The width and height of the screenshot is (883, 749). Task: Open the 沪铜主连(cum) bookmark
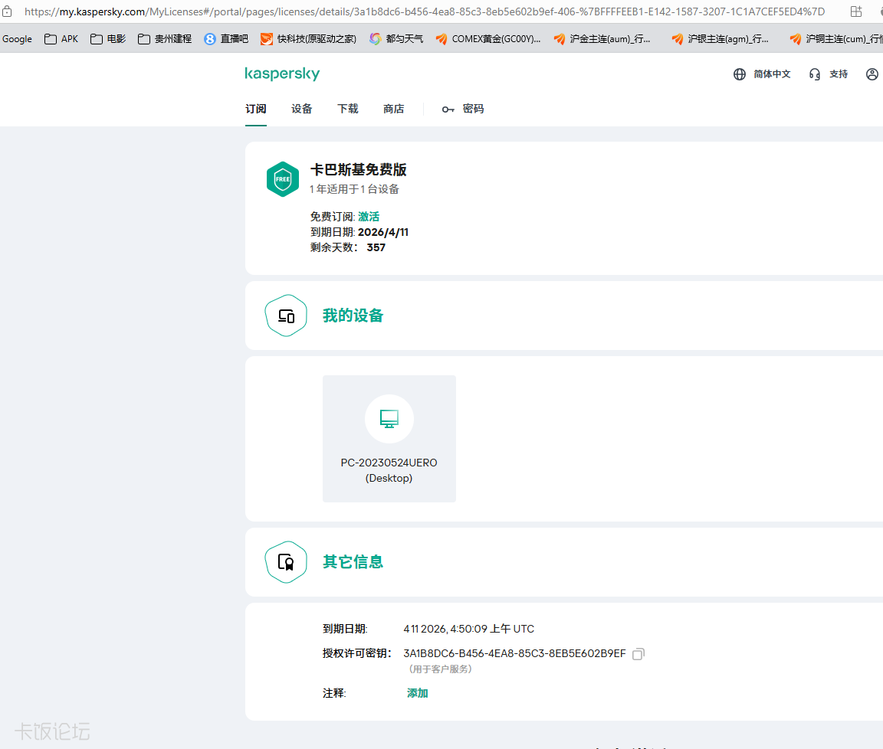point(835,39)
